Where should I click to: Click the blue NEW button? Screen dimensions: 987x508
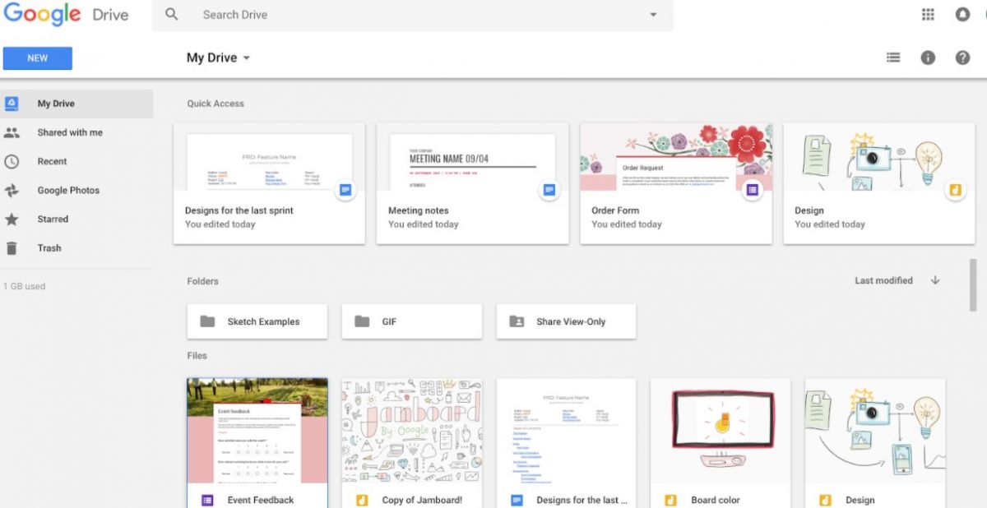click(38, 58)
